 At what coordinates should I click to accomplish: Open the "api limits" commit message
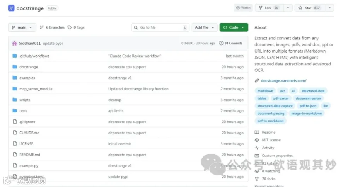tap(116, 110)
